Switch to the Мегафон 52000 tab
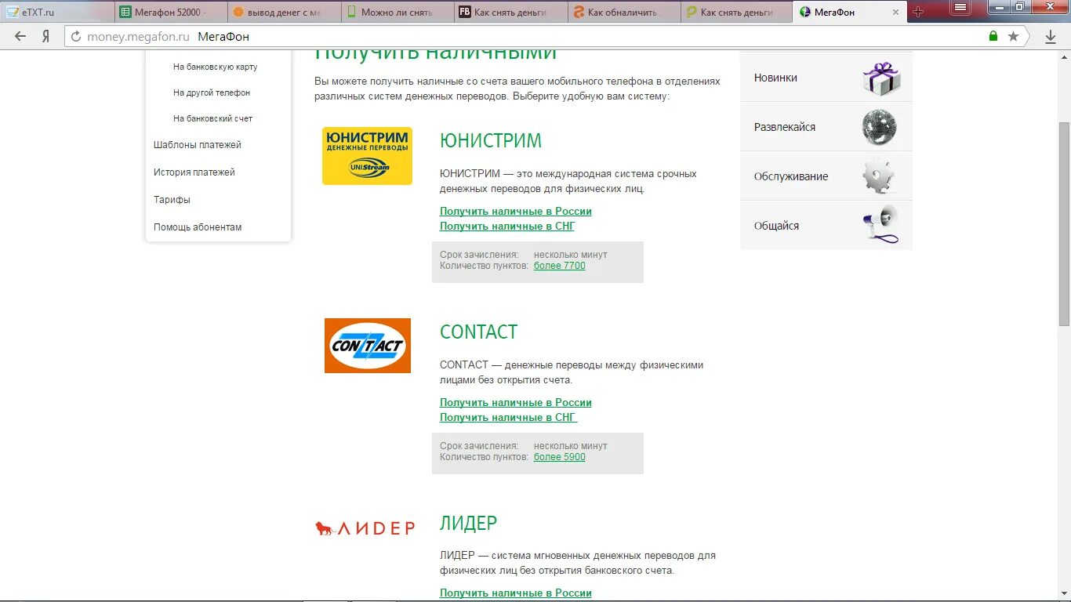Screen dimensions: 1071x602 171,13
